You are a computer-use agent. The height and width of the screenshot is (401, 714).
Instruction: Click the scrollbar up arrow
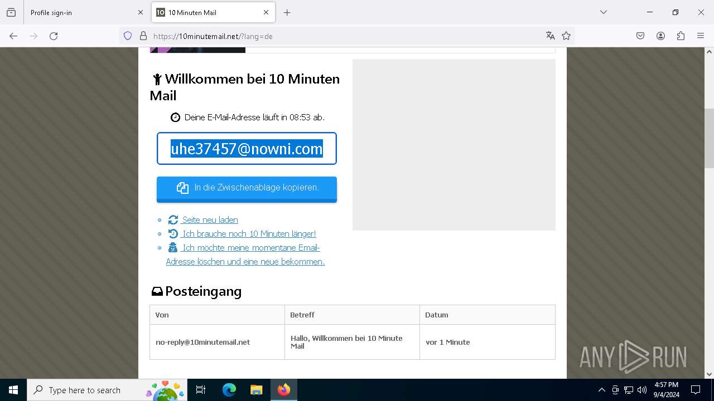click(x=709, y=52)
